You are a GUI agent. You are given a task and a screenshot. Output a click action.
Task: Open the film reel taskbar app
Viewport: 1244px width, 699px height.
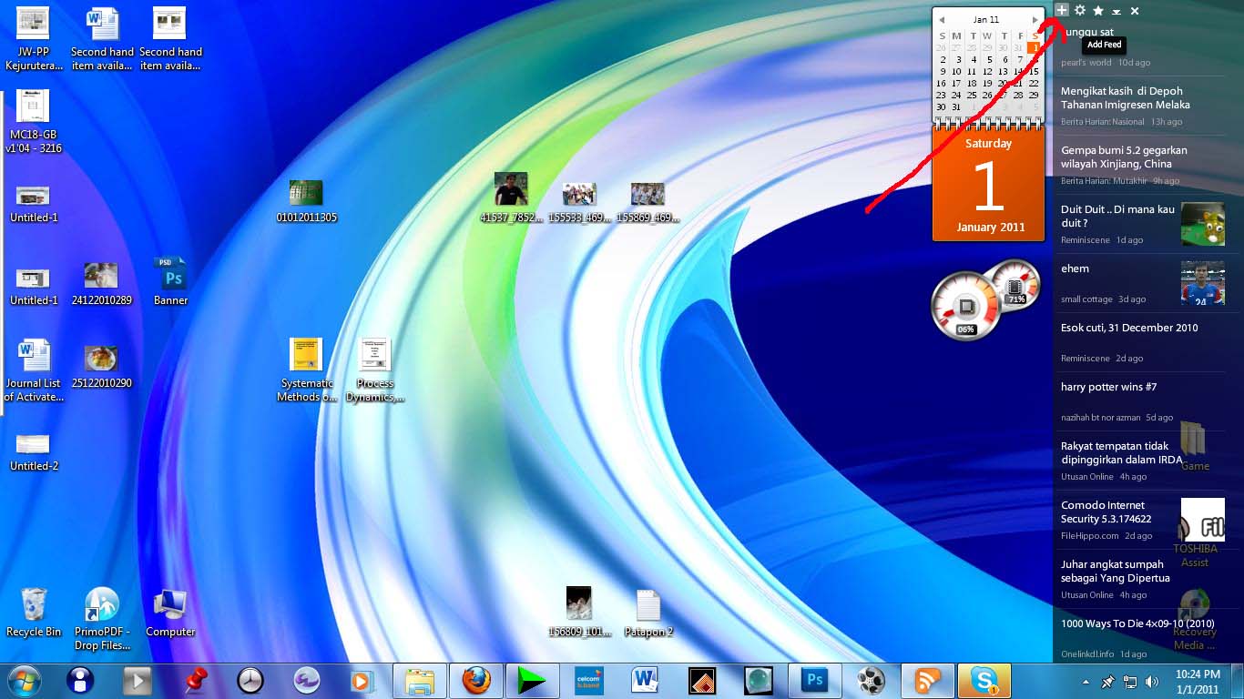click(871, 680)
